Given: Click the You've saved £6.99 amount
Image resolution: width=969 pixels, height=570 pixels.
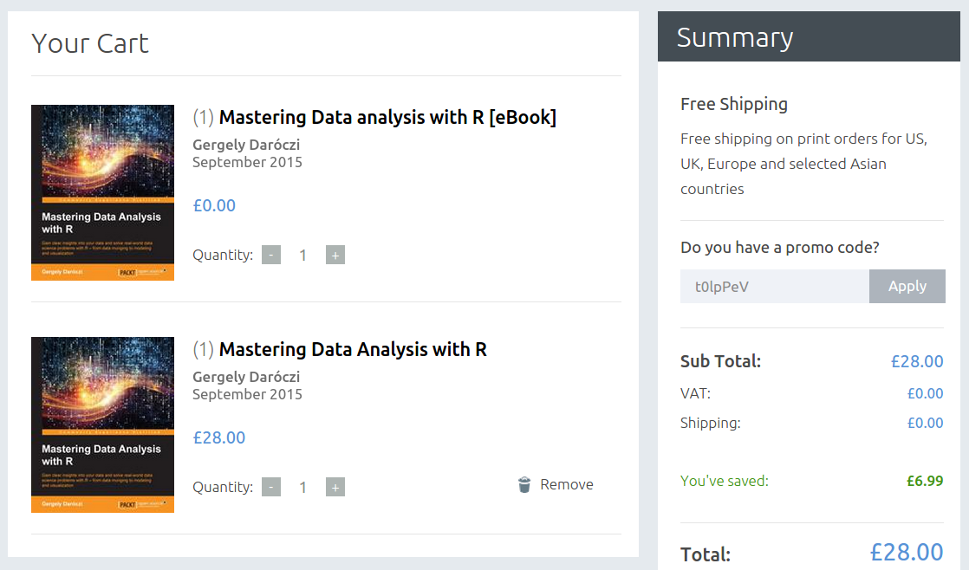Looking at the screenshot, I should click(925, 481).
